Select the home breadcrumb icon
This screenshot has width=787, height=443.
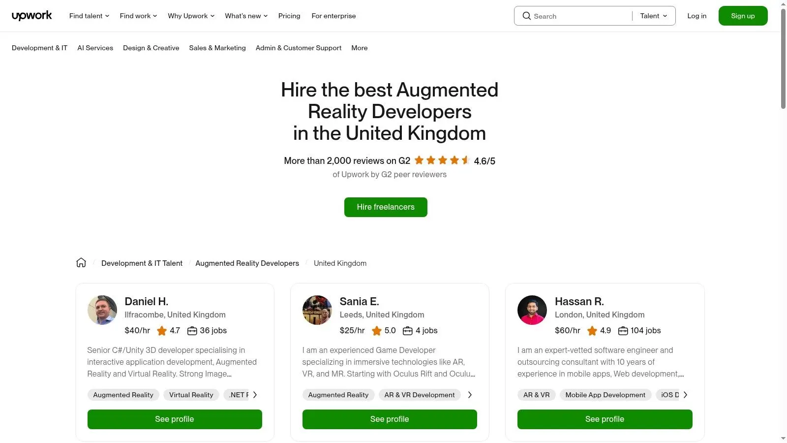[x=81, y=262]
